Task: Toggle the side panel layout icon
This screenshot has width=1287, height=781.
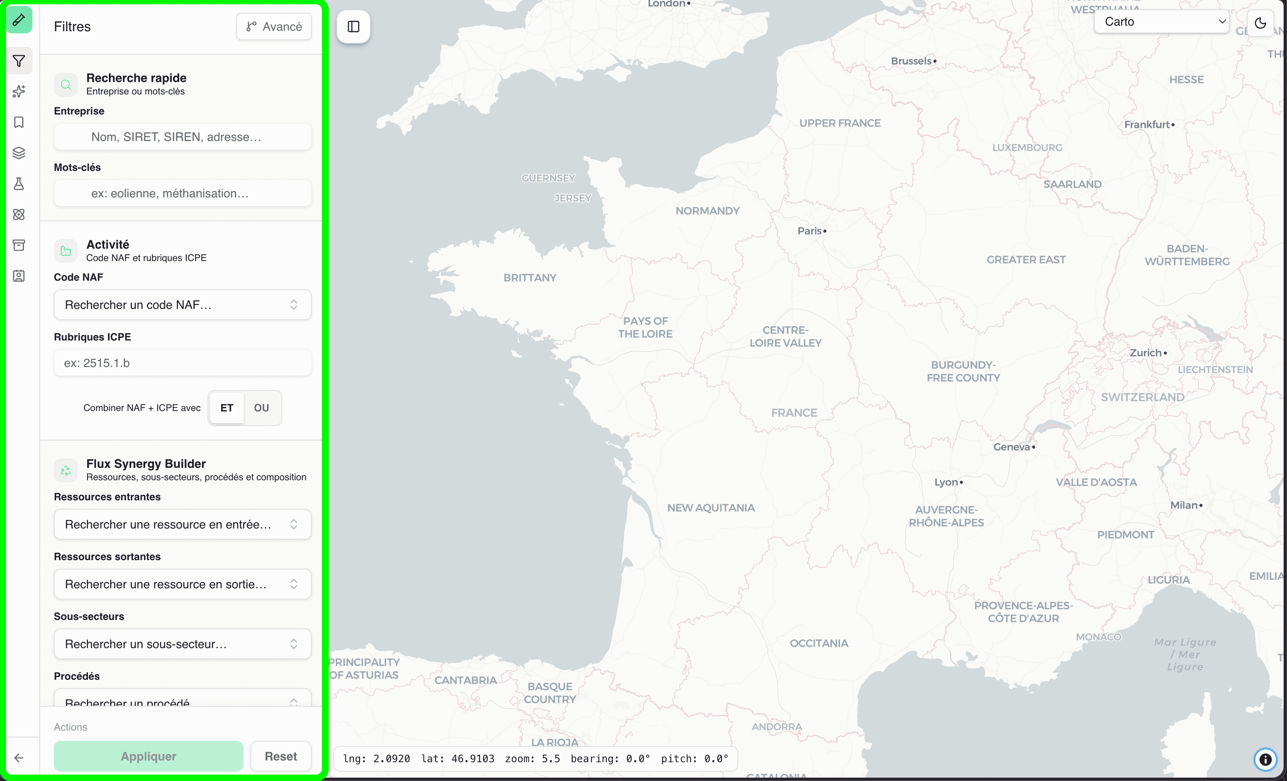Action: pyautogui.click(x=354, y=26)
